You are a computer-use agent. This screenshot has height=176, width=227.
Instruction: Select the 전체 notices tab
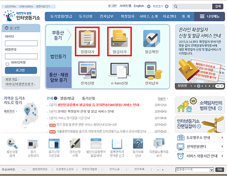tap(52, 98)
